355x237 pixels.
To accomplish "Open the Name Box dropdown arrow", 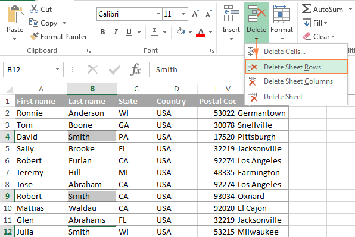I will pos(58,69).
